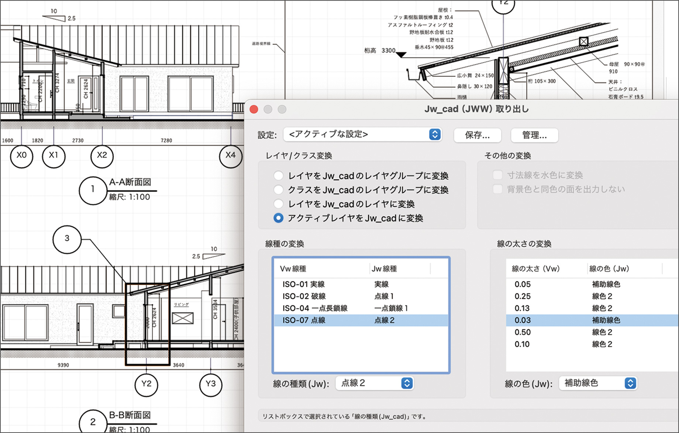Image resolution: width=679 pixels, height=433 pixels.
Task: Click the Y3 grid bubble in drawing
Action: point(211,385)
